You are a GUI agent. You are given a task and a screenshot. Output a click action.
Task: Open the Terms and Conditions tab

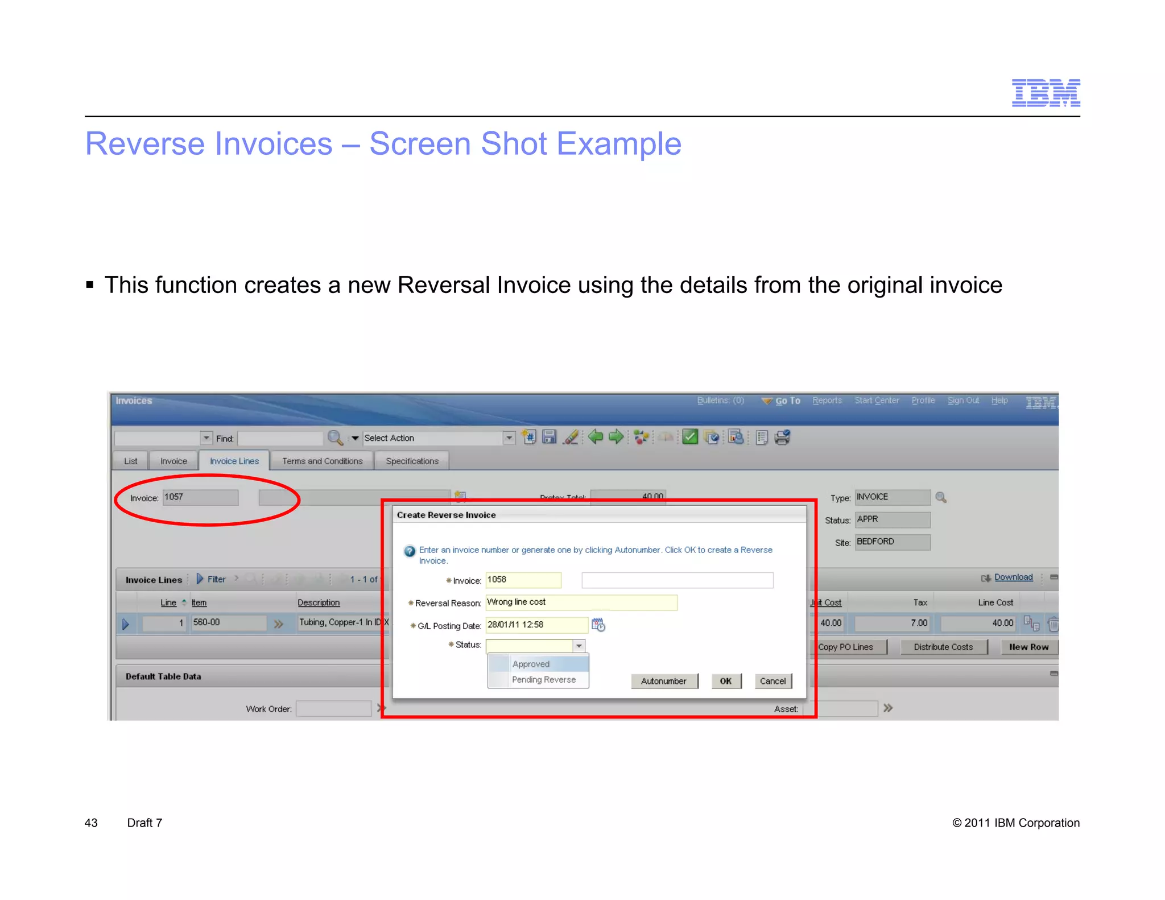point(322,461)
